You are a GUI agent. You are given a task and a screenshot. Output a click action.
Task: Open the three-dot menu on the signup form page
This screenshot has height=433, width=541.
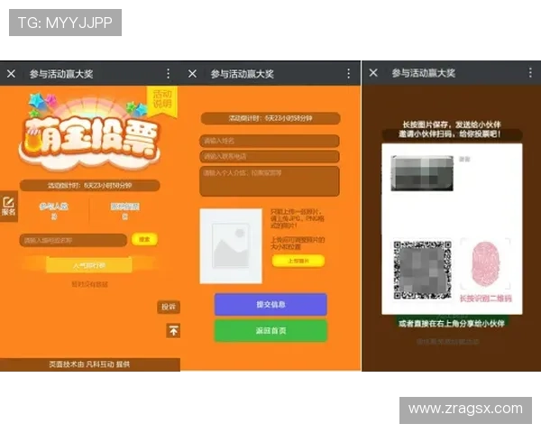click(348, 73)
